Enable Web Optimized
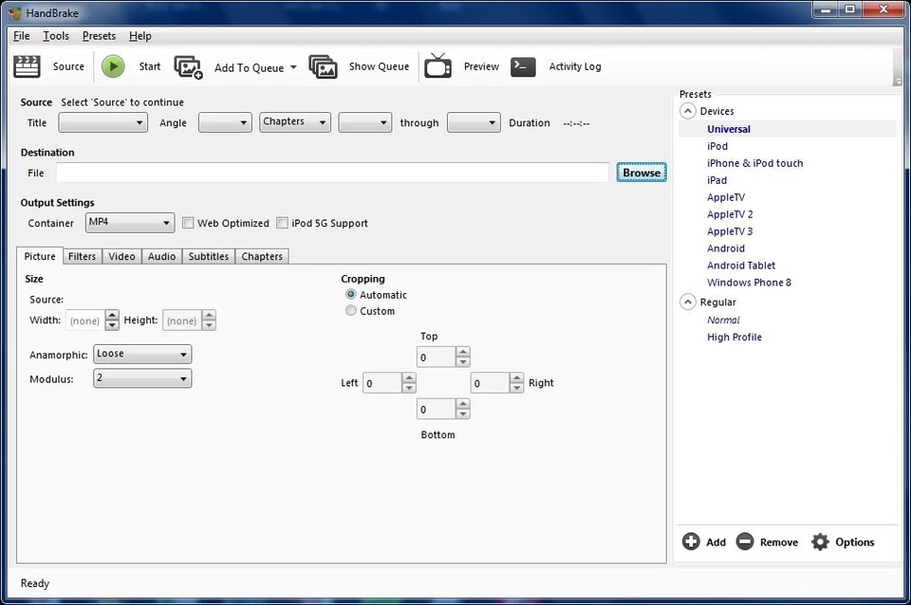The width and height of the screenshot is (911, 605). click(x=187, y=222)
